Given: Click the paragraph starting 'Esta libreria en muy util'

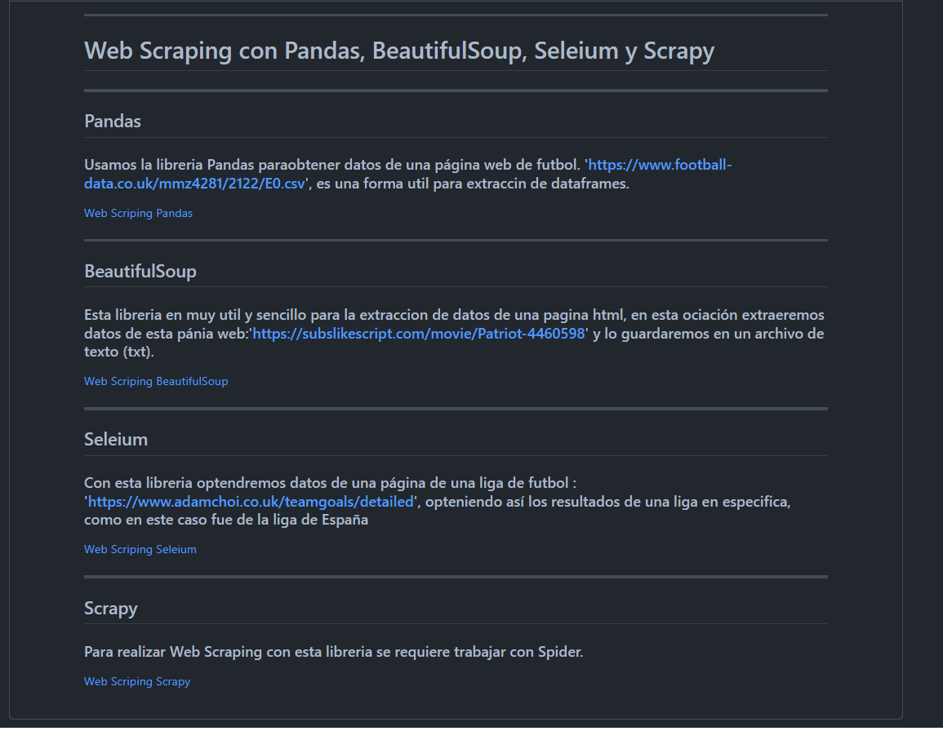Looking at the screenshot, I should pyautogui.click(x=454, y=333).
